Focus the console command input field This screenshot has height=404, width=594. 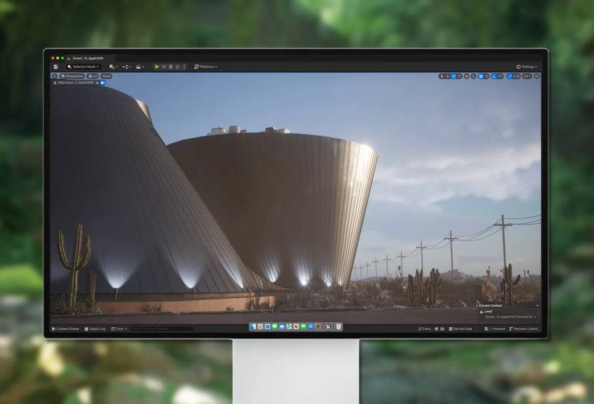[x=162, y=329]
